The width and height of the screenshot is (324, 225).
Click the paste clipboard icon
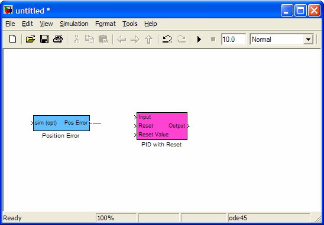pos(103,39)
